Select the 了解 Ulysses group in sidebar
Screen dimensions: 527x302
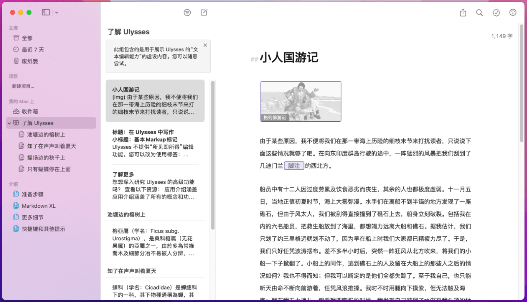51,123
